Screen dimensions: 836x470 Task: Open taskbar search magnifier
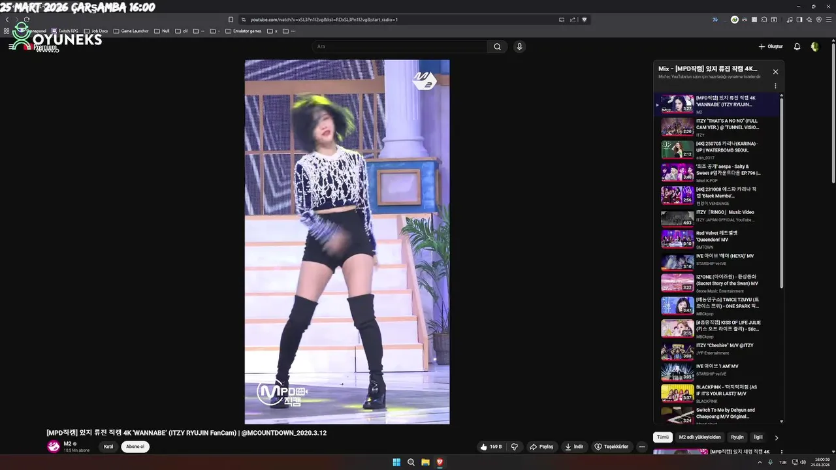point(411,462)
